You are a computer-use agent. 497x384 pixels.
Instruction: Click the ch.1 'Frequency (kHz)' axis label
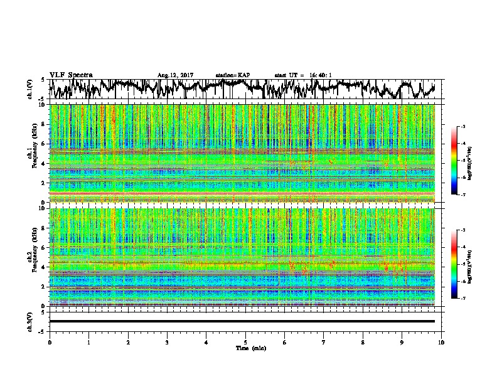pyautogui.click(x=35, y=146)
